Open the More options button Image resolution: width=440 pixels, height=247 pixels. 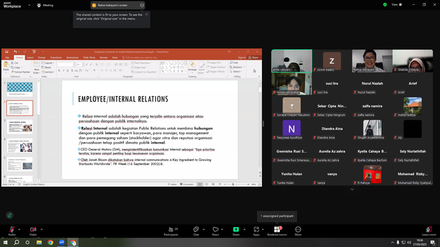pyautogui.click(x=298, y=231)
